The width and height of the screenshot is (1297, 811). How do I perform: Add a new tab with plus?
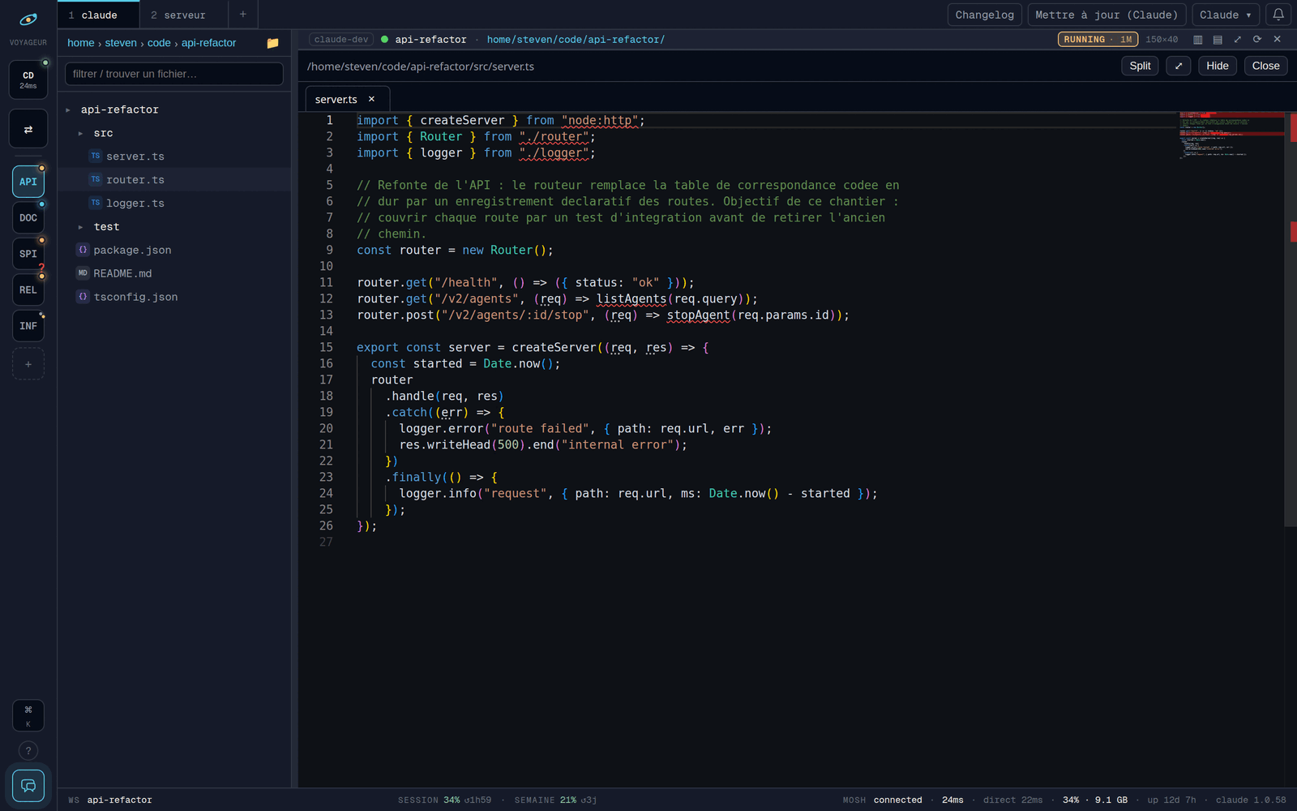coord(242,15)
